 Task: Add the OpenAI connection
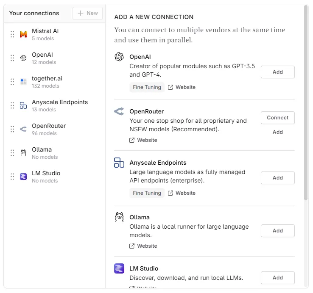[x=278, y=72]
